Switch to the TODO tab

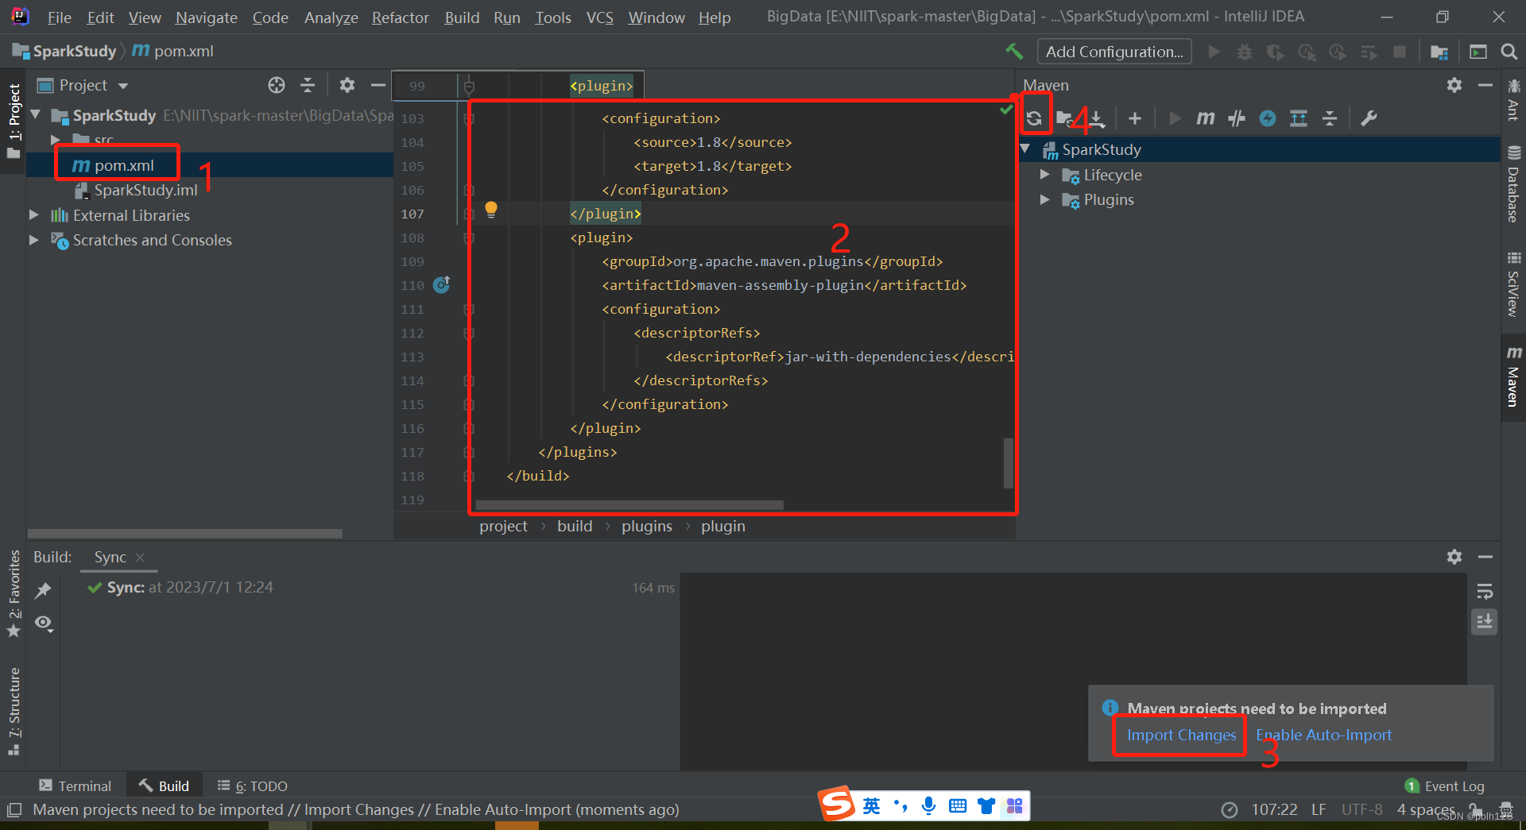point(253,786)
